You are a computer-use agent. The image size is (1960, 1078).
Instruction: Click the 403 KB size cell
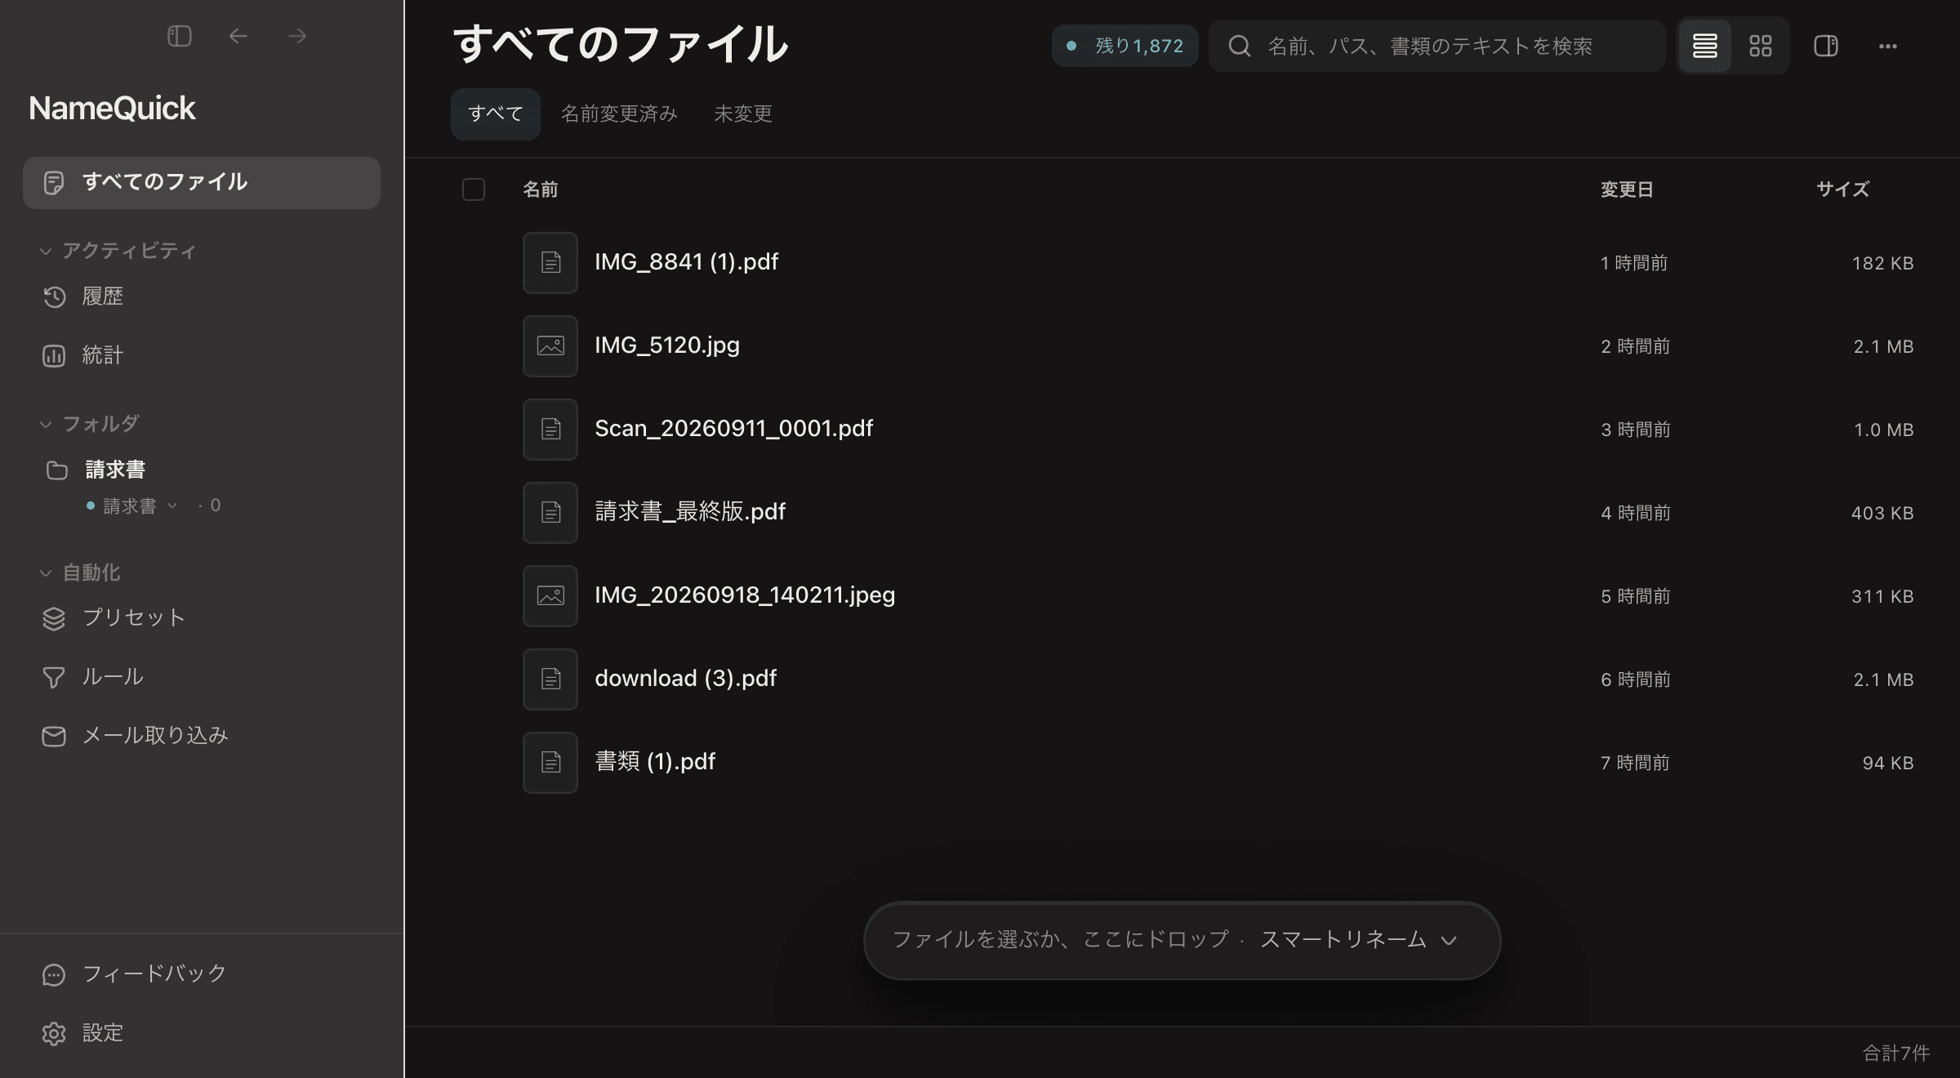(1882, 513)
